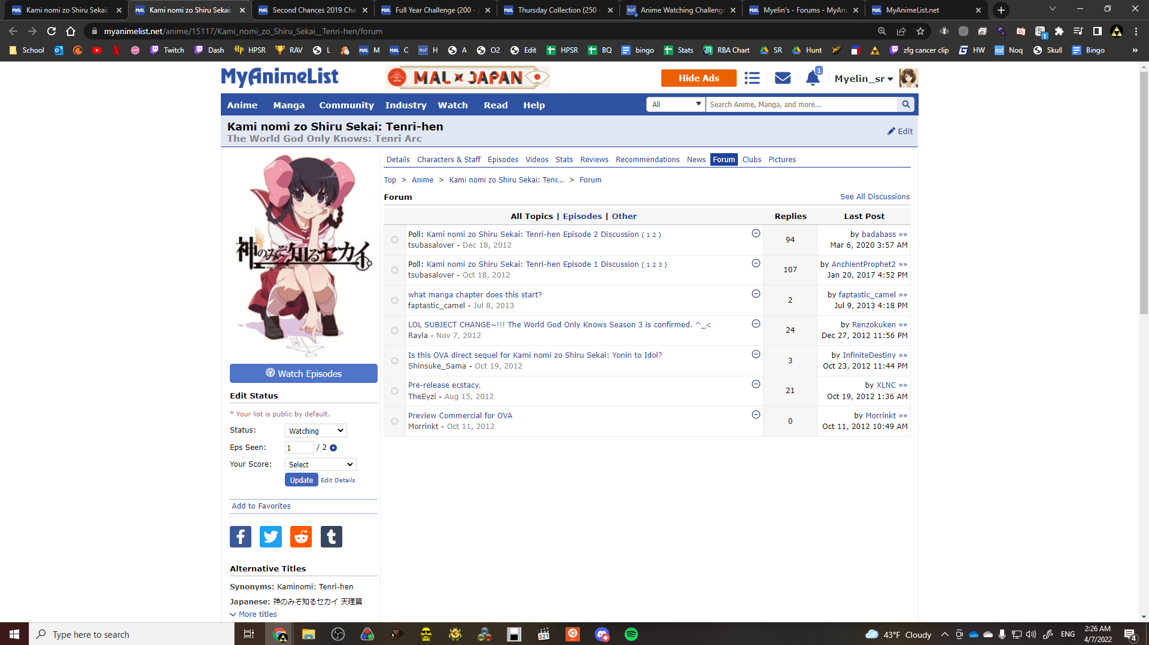Bookmark this page with star icon
This screenshot has width=1149, height=645.
click(x=920, y=31)
